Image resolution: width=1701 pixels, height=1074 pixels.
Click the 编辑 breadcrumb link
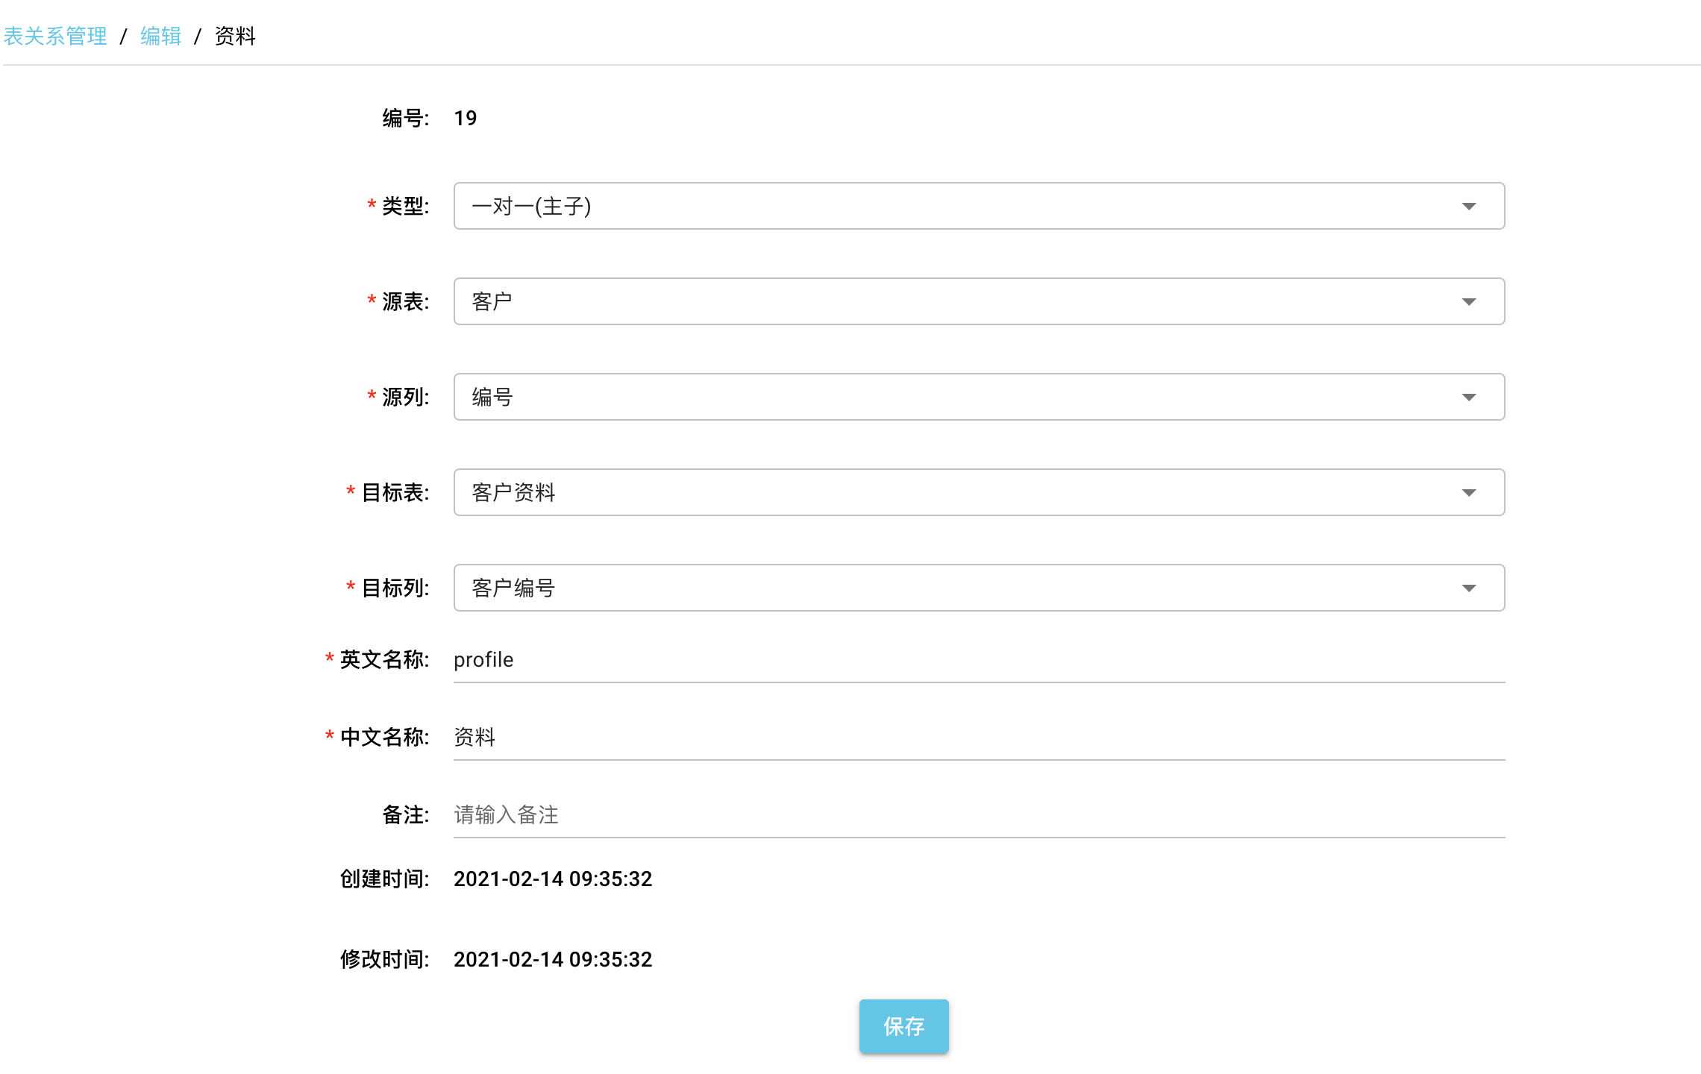160,36
